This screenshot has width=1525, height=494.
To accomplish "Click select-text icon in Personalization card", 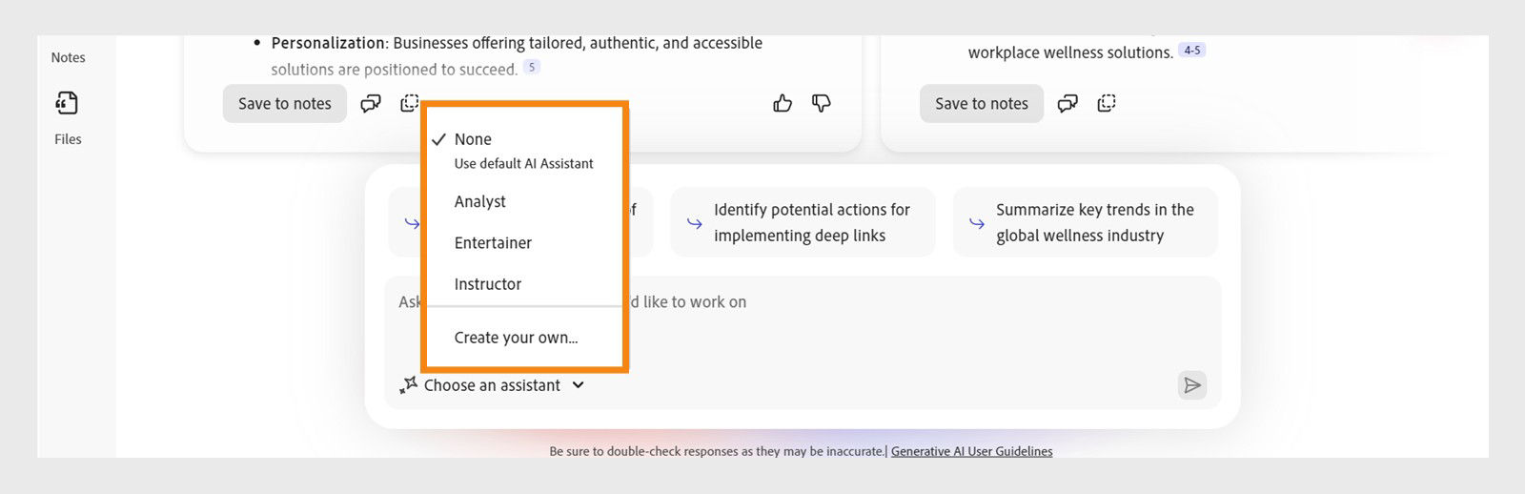I will (x=410, y=103).
